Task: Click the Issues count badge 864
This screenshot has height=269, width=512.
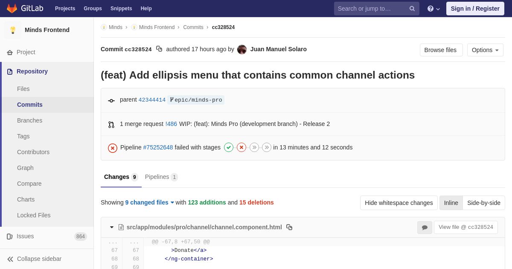Action: [x=81, y=237]
